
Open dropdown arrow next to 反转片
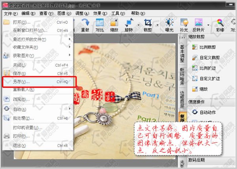click(208, 25)
